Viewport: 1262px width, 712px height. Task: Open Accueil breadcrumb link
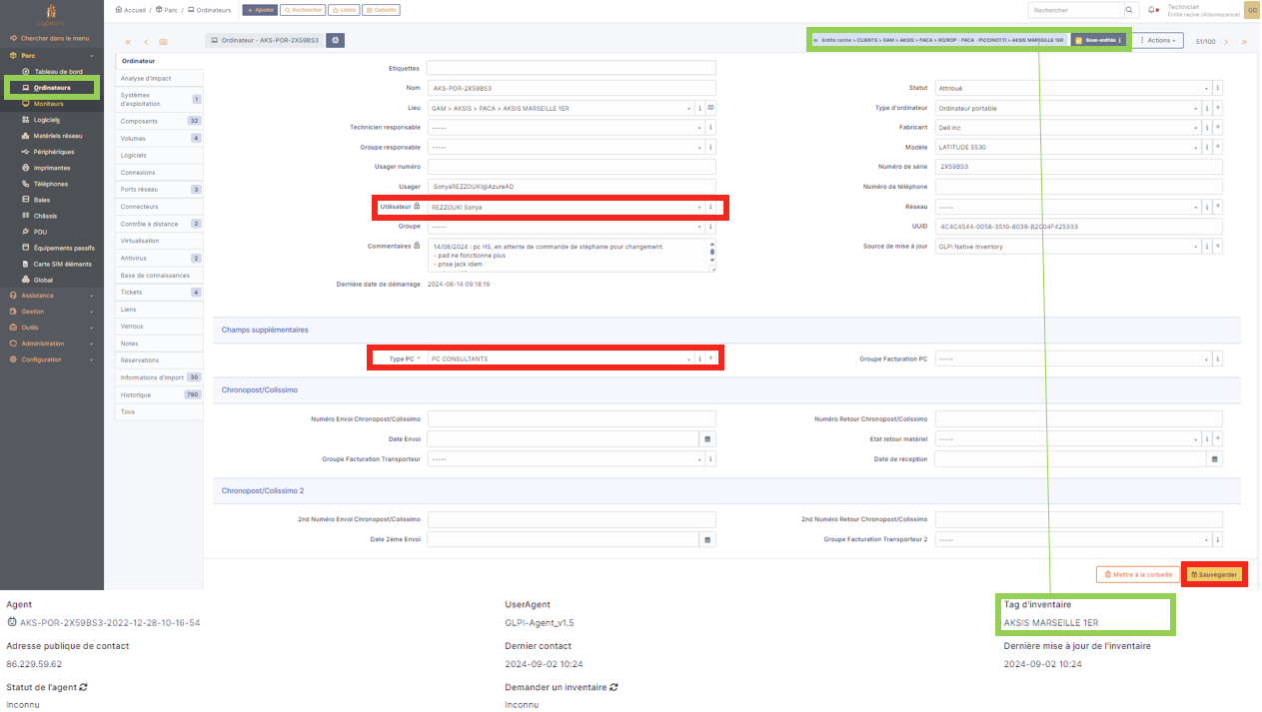click(131, 10)
